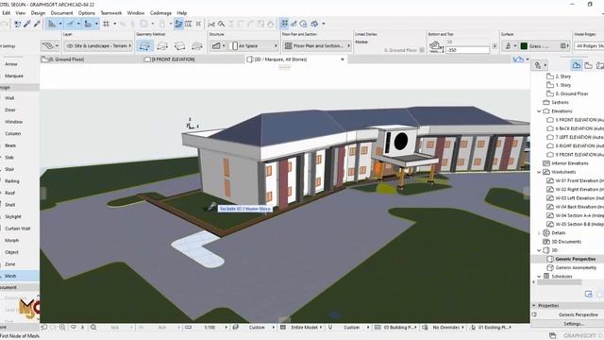Activate the Column tool

click(12, 134)
